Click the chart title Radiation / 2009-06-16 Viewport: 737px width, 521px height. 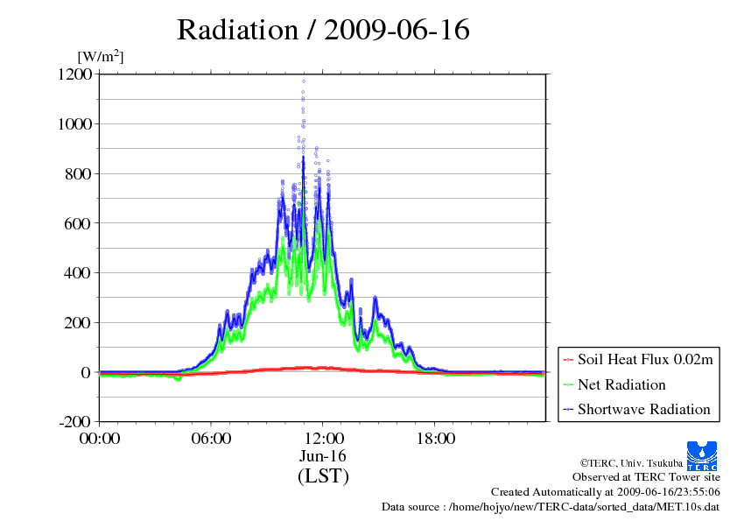323,30
